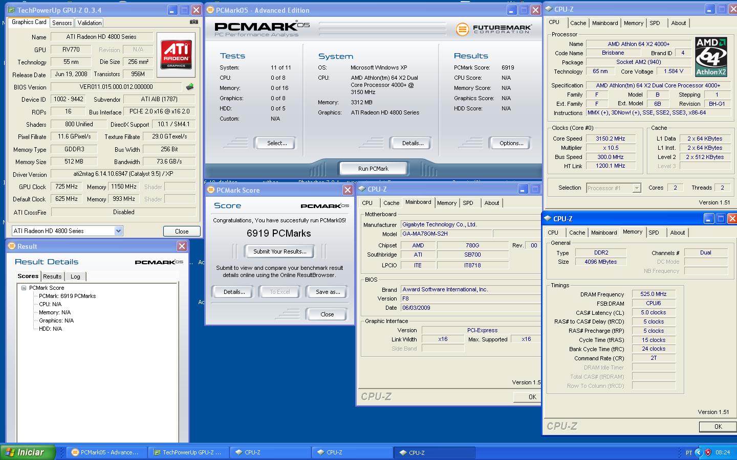737x460 pixels.
Task: Close the Result Details window with X
Action: 182,246
